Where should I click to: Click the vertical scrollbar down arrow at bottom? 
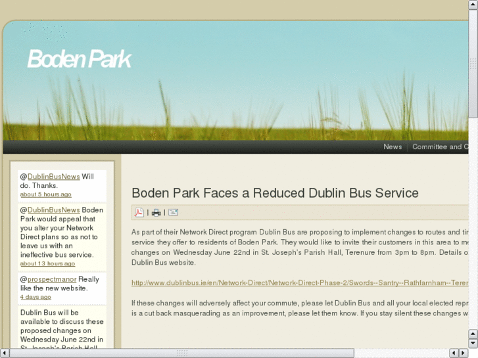coord(473,344)
